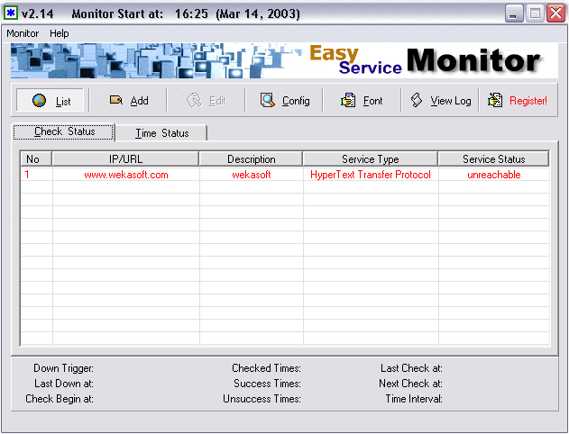Click the Description column header
The width and height of the screenshot is (569, 434).
coord(251,159)
